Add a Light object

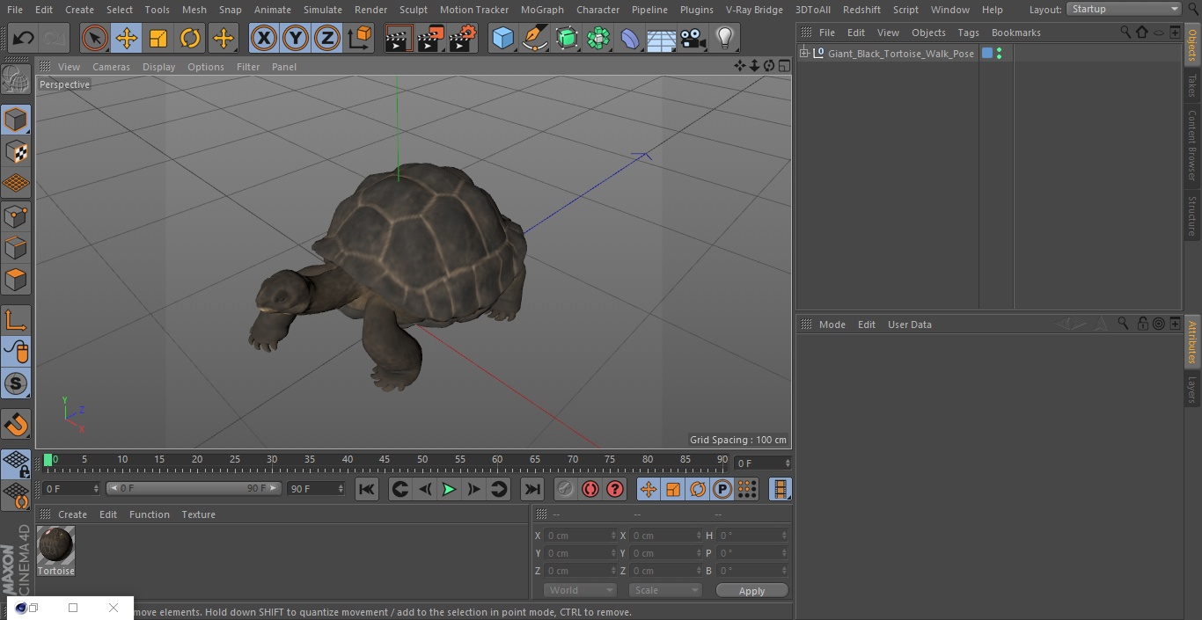tap(725, 38)
